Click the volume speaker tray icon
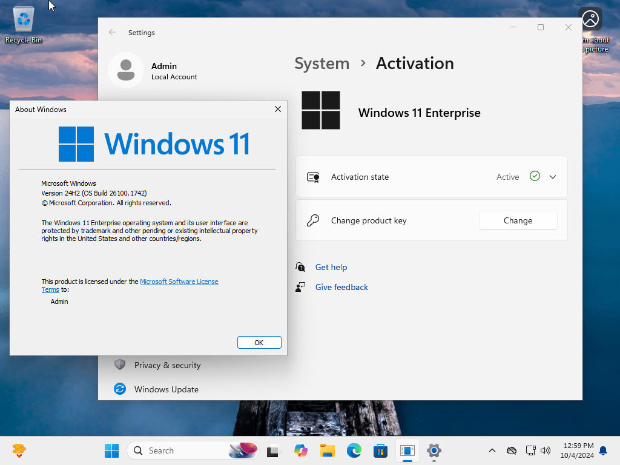Image resolution: width=620 pixels, height=465 pixels. point(546,450)
